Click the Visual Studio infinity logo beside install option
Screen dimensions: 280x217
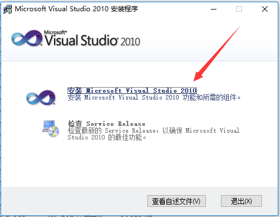click(x=41, y=97)
